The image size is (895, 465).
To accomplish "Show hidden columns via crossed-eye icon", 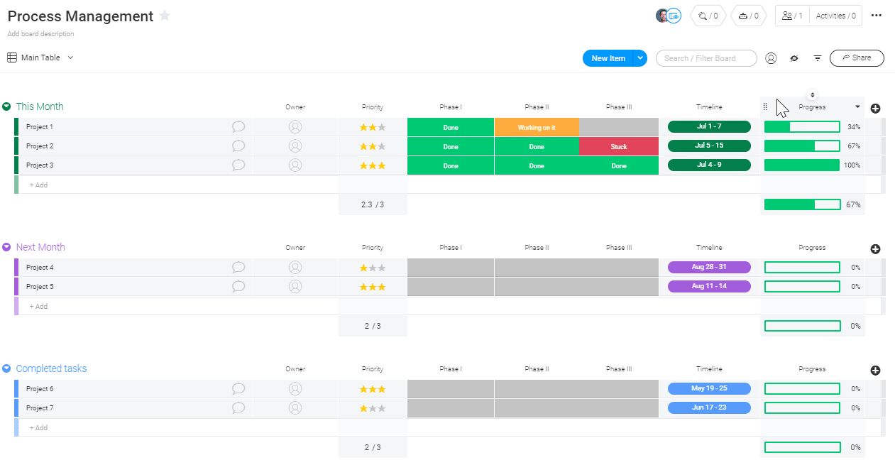I will [794, 58].
